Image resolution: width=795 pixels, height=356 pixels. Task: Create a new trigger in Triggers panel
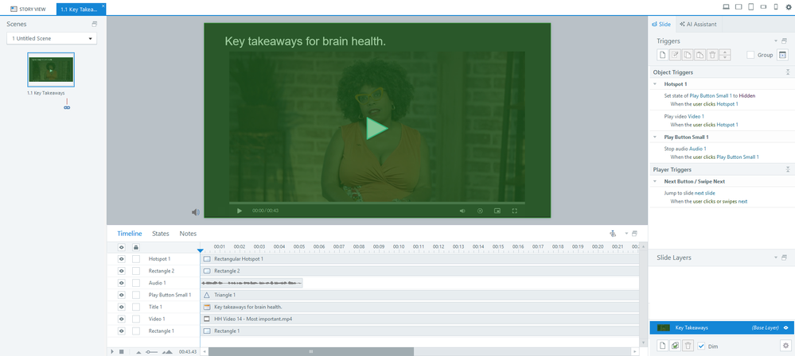(x=662, y=55)
